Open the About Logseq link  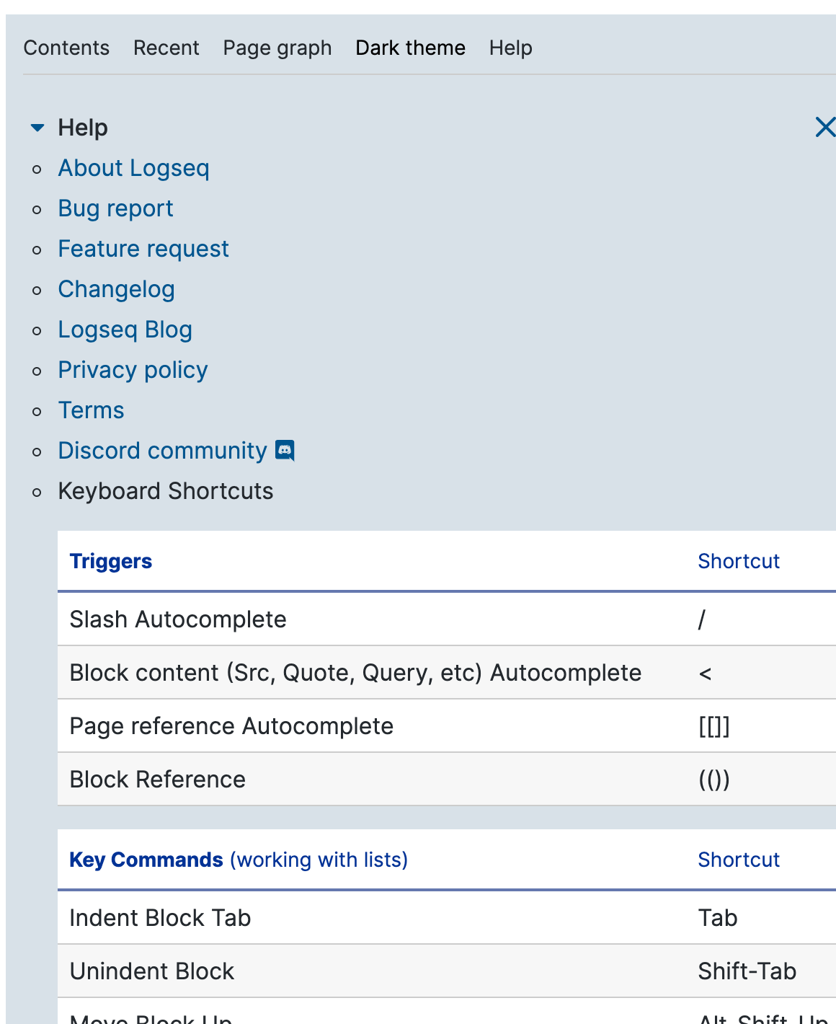[x=133, y=168]
